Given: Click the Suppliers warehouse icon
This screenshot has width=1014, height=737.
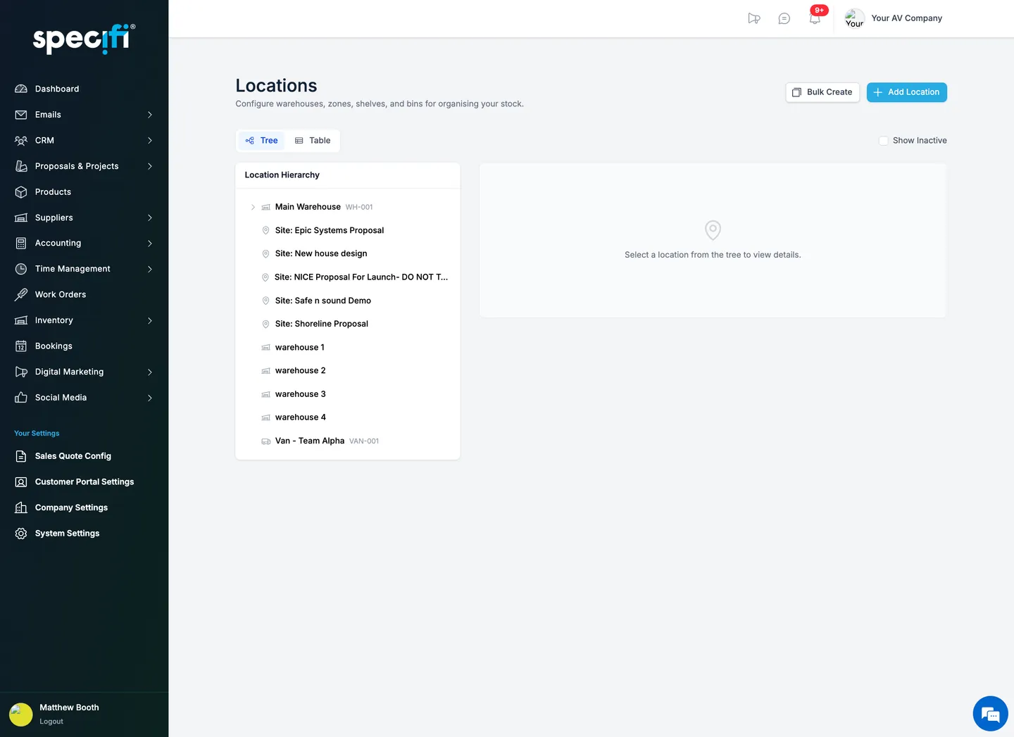Looking at the screenshot, I should 21,218.
